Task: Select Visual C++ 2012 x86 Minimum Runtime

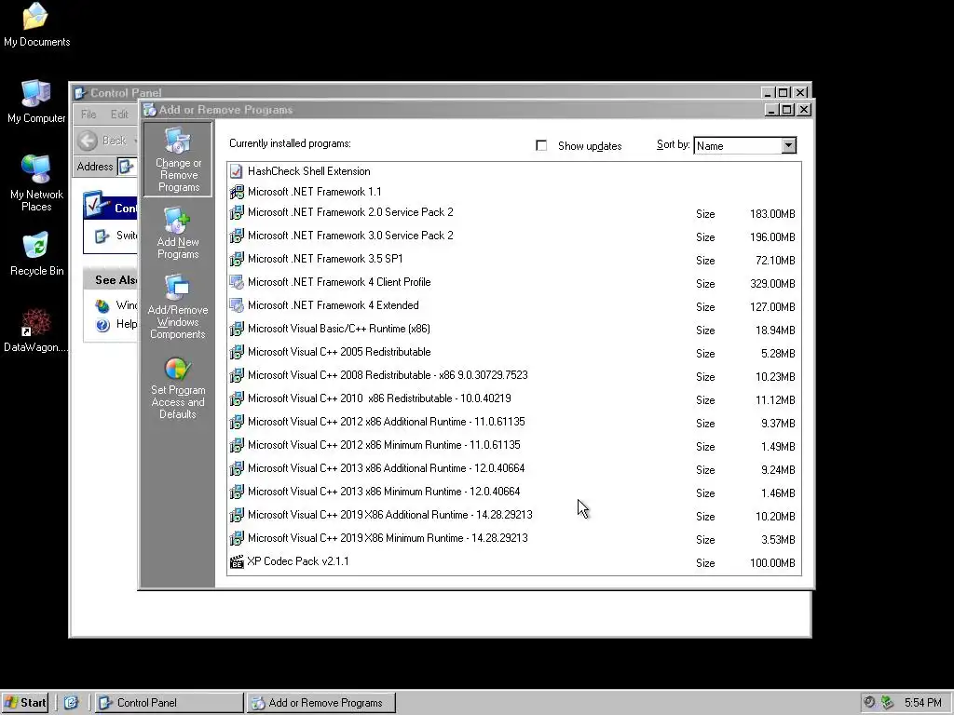Action: pos(514,446)
